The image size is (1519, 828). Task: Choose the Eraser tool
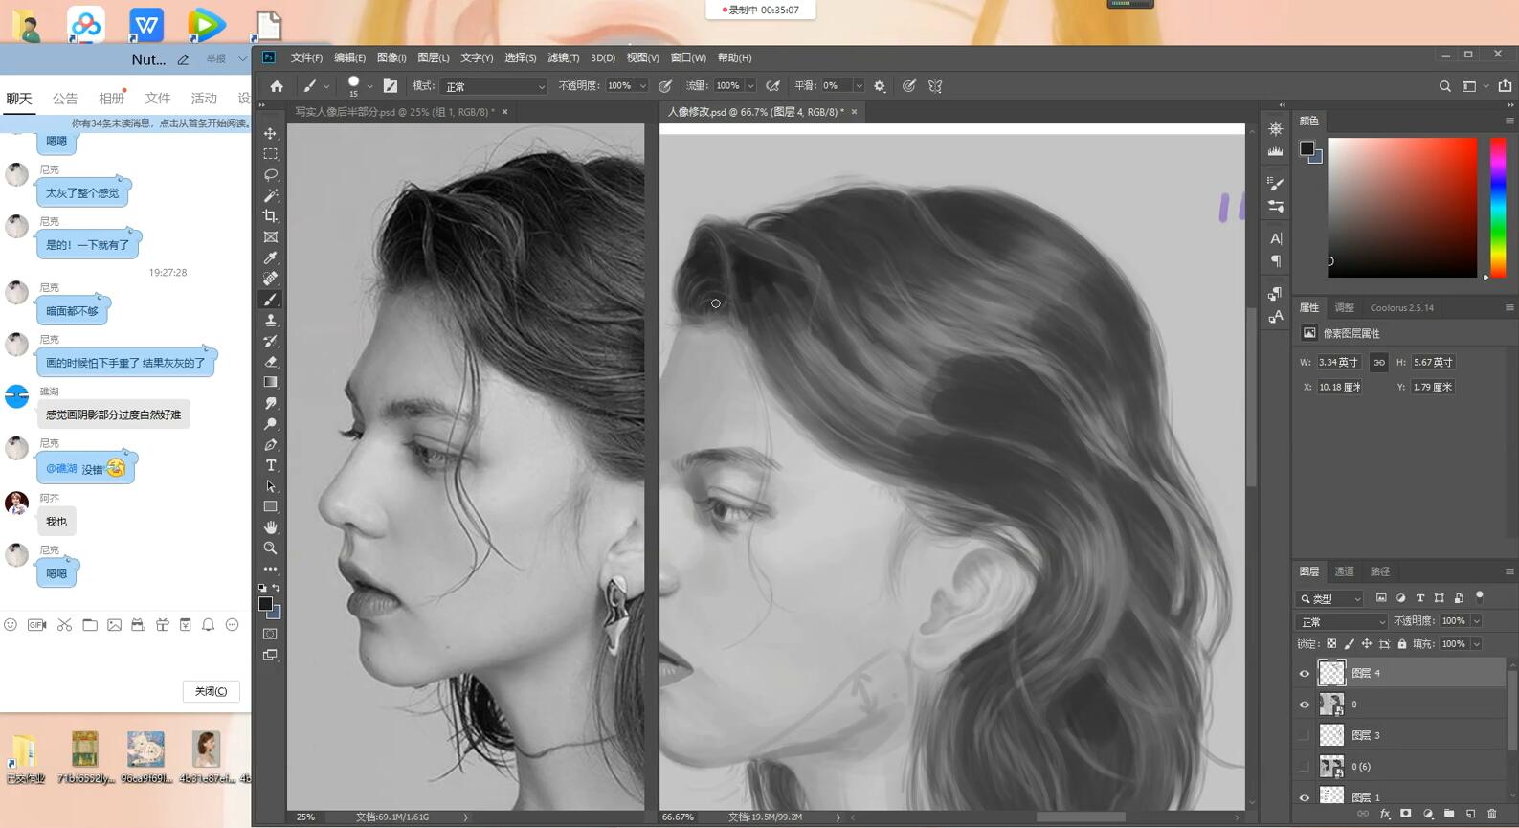[271, 362]
